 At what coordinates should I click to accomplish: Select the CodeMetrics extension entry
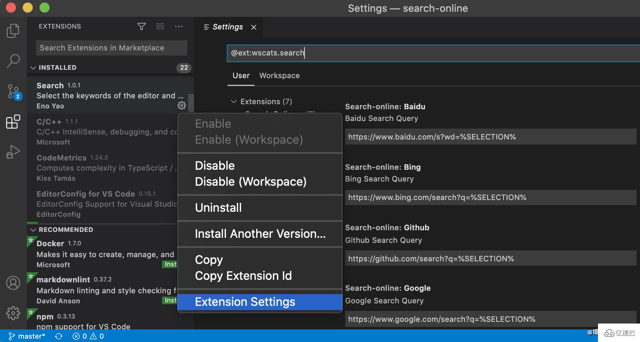point(102,168)
